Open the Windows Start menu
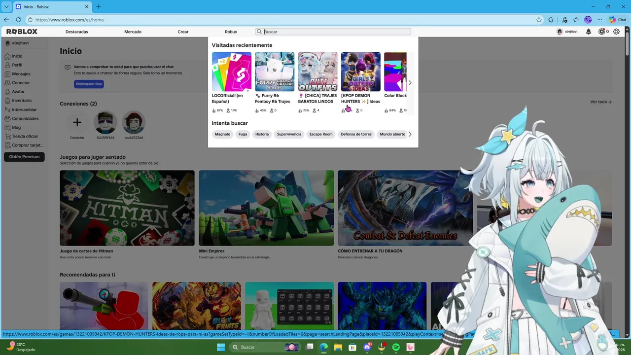 (221, 347)
